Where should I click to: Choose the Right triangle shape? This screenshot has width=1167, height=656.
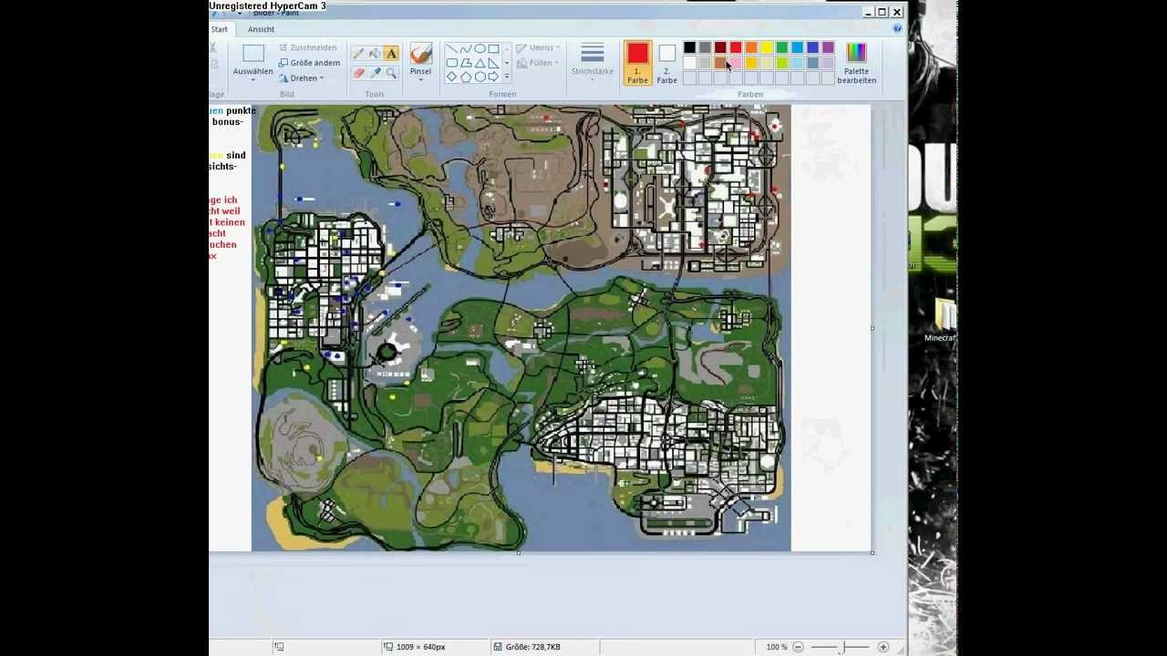tap(493, 63)
